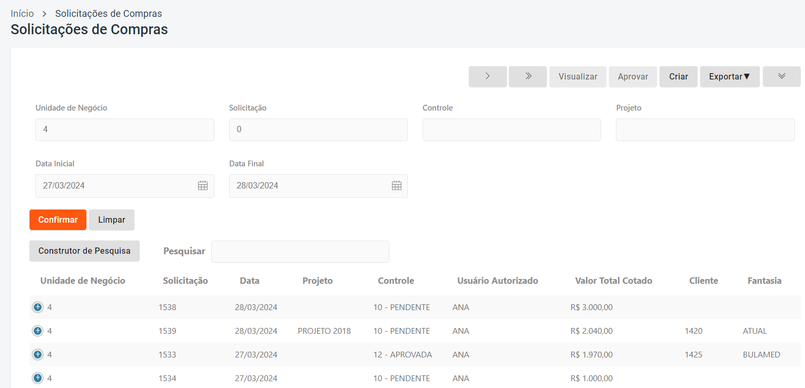805x388 pixels.
Task: Go to next record with single arrow button
Action: pyautogui.click(x=488, y=76)
